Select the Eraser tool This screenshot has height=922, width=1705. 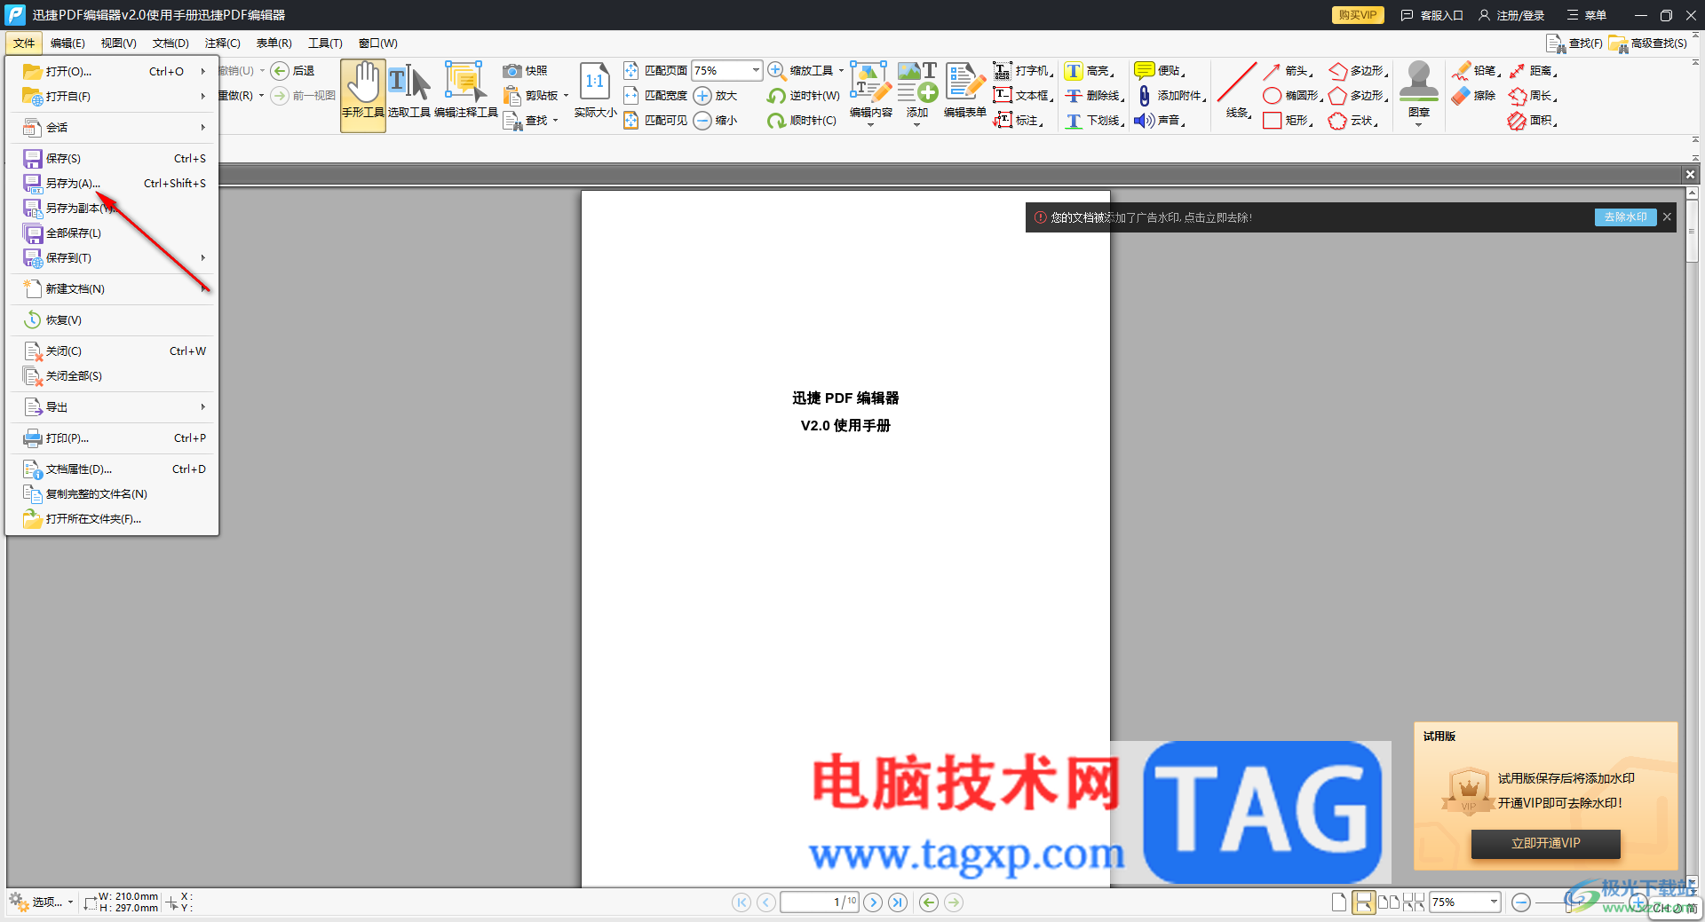pyautogui.click(x=1474, y=96)
